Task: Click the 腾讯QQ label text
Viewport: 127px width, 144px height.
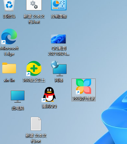Action: [x=49, y=106]
